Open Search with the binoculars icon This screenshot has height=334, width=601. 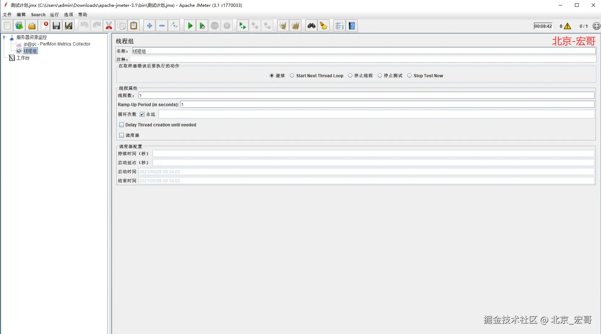coord(312,26)
